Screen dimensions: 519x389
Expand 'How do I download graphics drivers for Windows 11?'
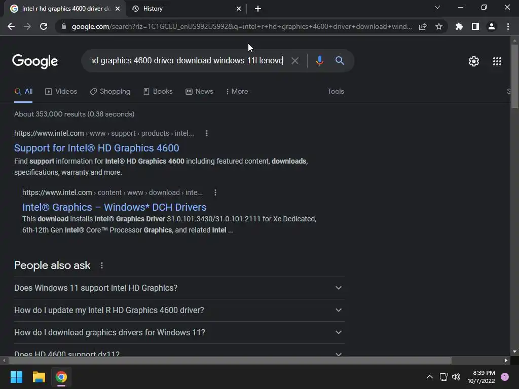[x=179, y=332]
